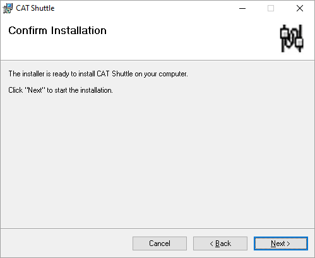Start the installation with Next
315x258 pixels.
(x=281, y=243)
